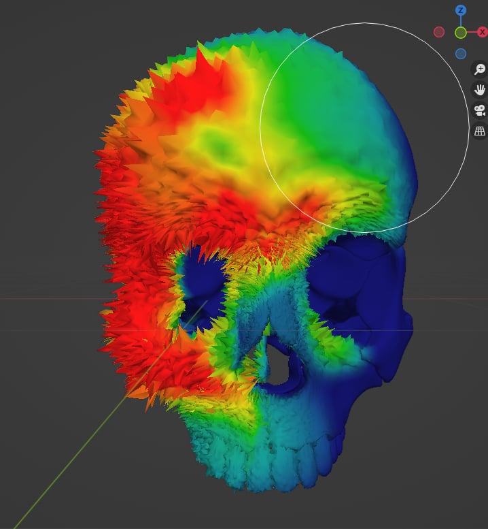Snap view to the red X axis handle
The height and width of the screenshot is (529, 488).
[483, 32]
